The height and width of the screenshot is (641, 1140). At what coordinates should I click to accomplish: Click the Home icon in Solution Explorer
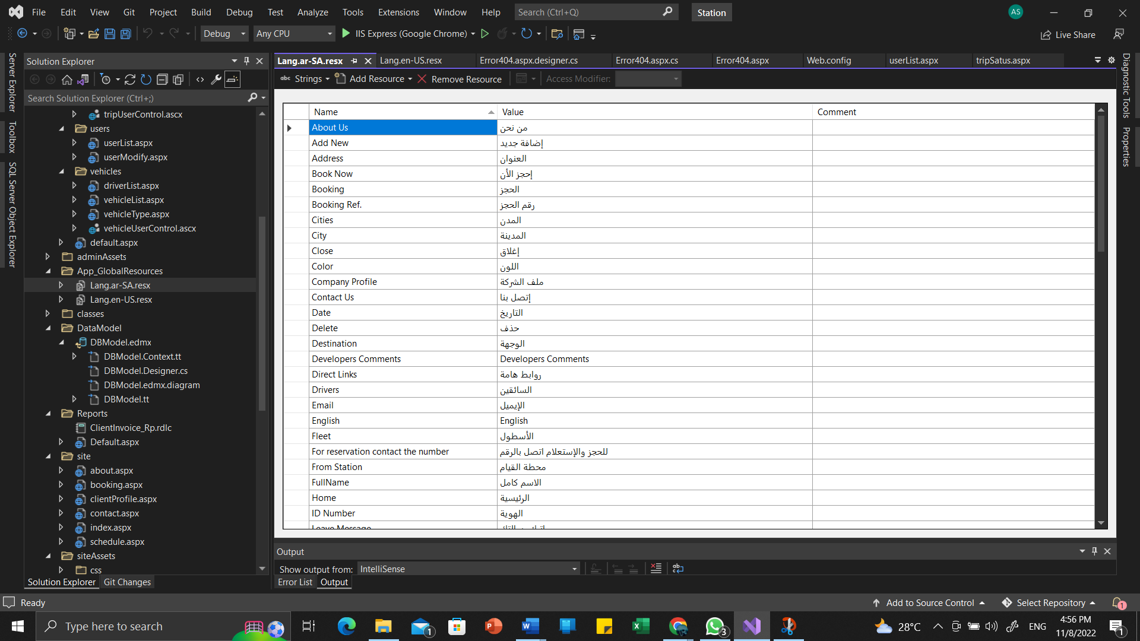point(67,79)
